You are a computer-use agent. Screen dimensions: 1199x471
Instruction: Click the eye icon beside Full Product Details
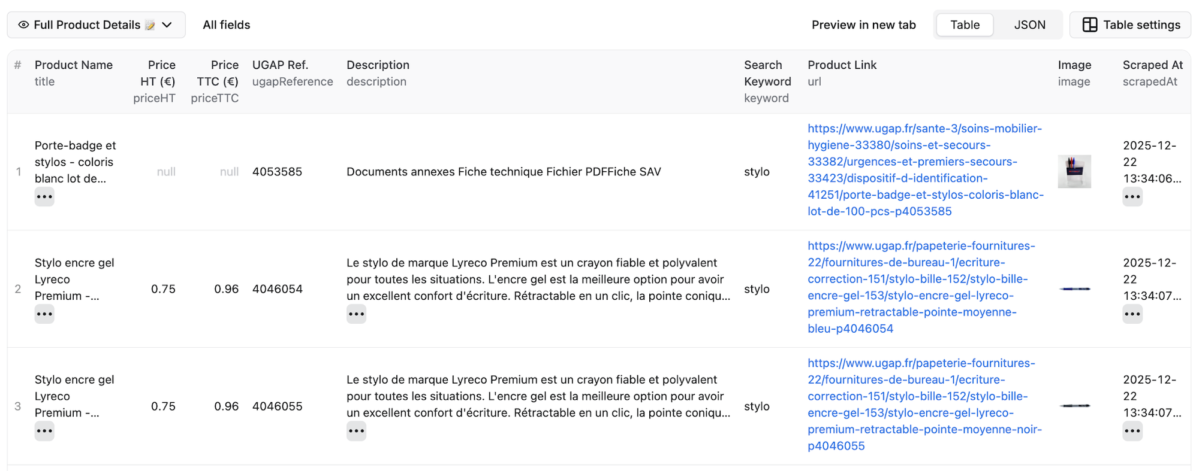(23, 25)
